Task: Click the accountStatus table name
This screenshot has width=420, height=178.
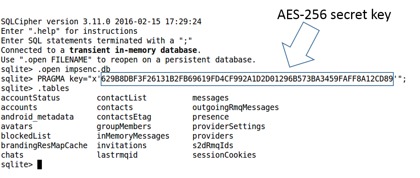Action: 30,98
